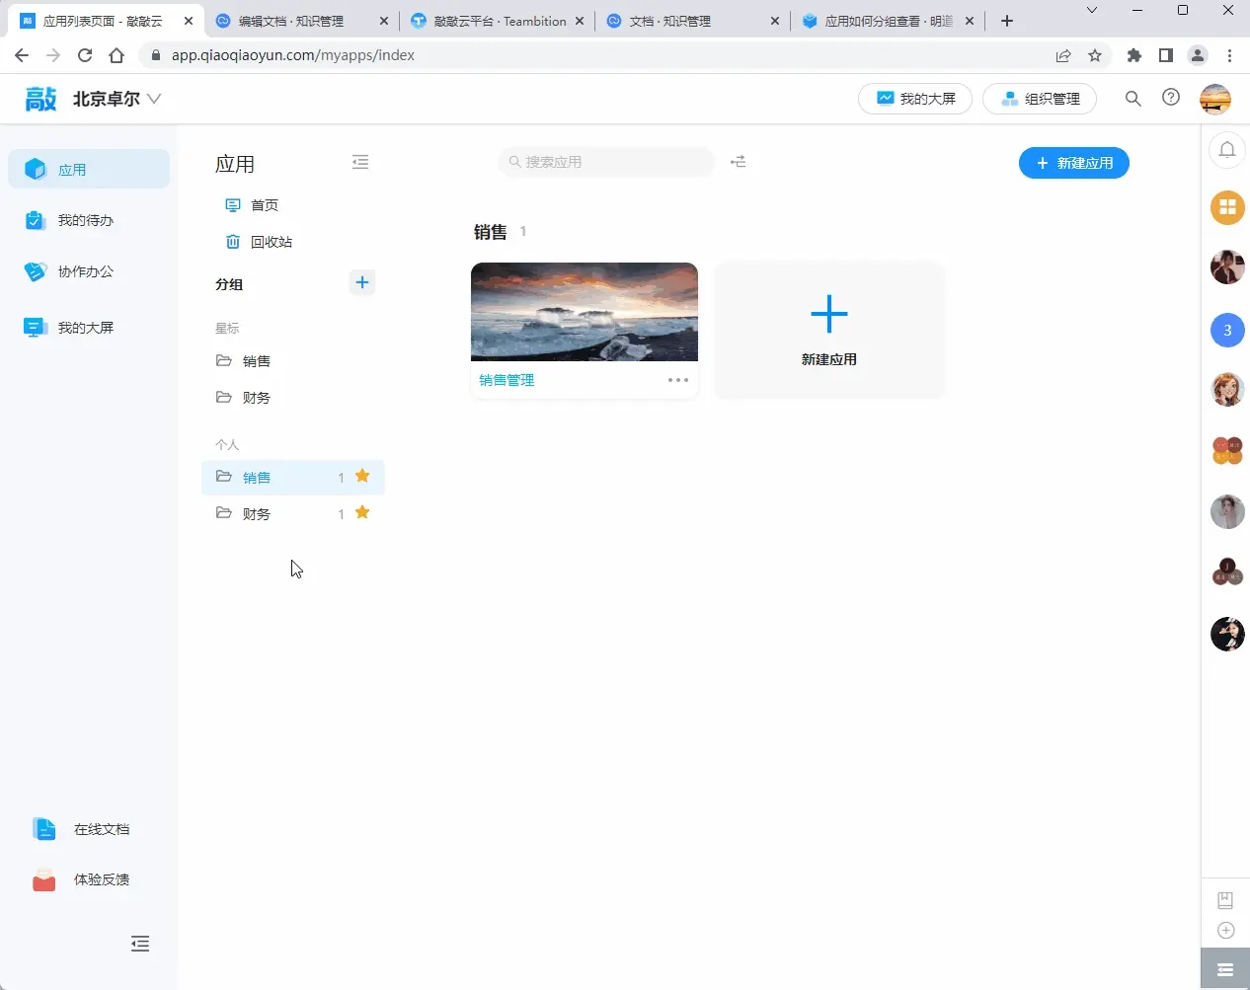Open the Chrome tab list chevron
Screen dimensions: 1250x990
[x=1090, y=10]
